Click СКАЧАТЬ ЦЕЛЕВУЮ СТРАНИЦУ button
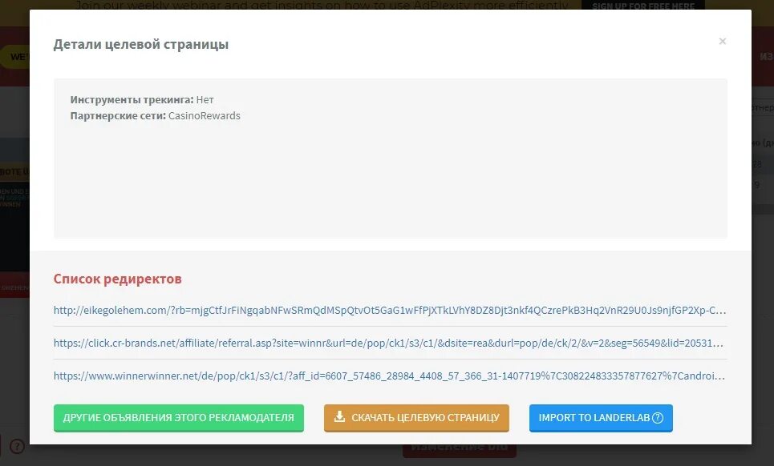This screenshot has height=466, width=774. (416, 418)
